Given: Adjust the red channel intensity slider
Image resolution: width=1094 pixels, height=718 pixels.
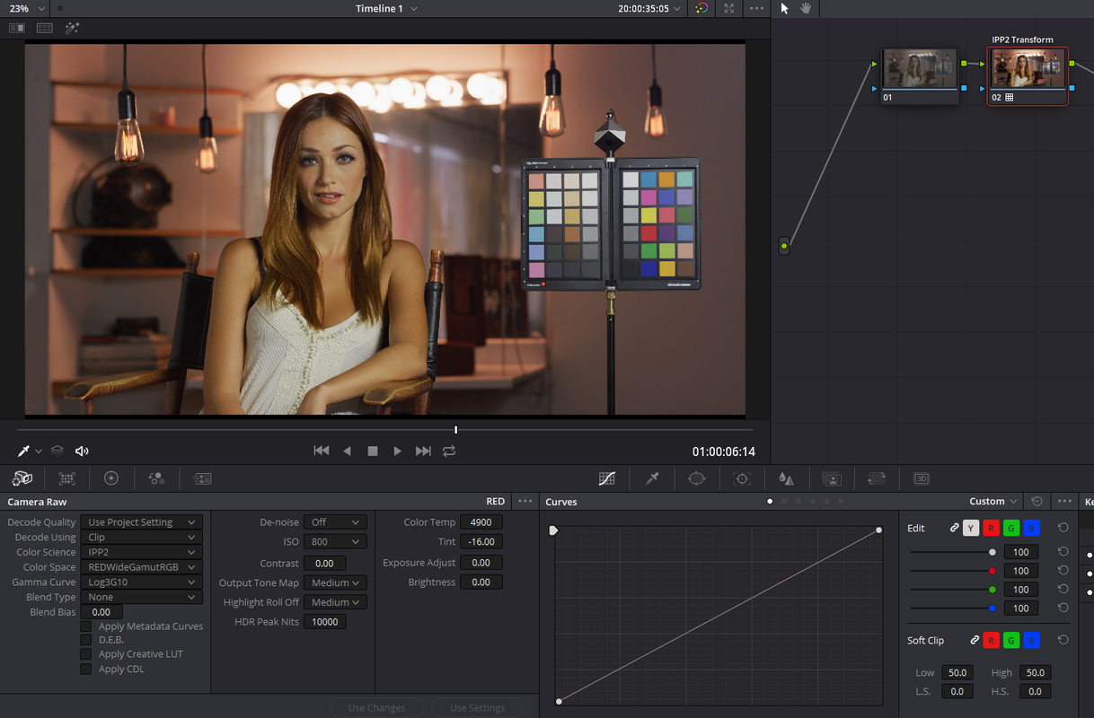Looking at the screenshot, I should 952,571.
